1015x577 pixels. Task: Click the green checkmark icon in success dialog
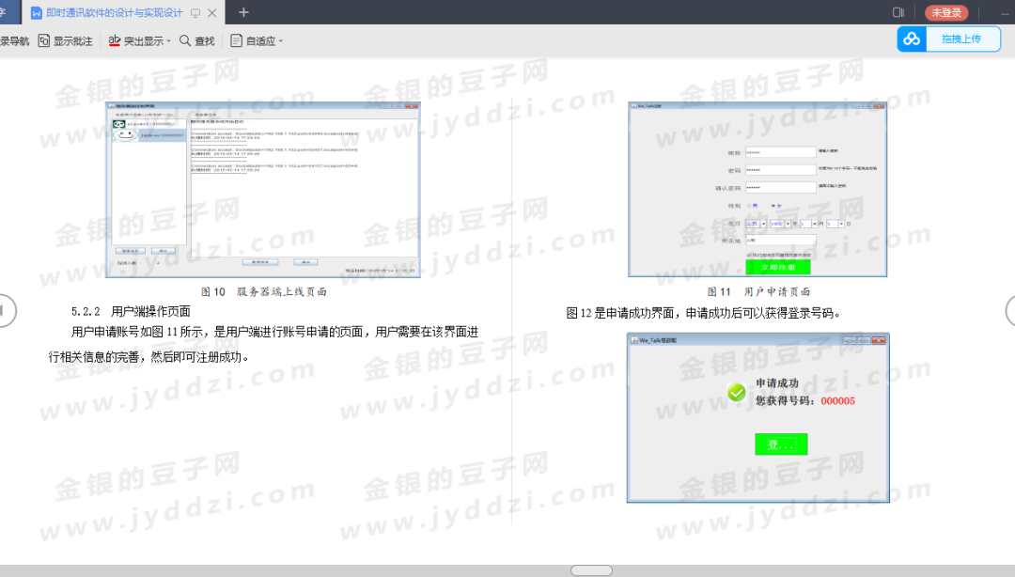[736, 393]
